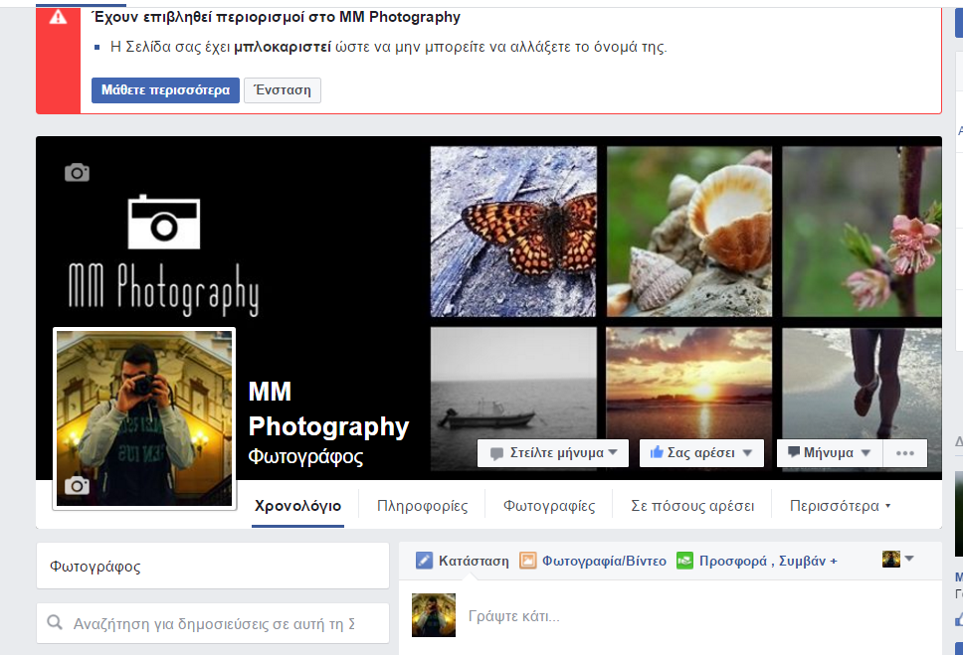Click the Φωτογράφος text in left panel
This screenshot has width=963, height=655.
pyautogui.click(x=96, y=566)
